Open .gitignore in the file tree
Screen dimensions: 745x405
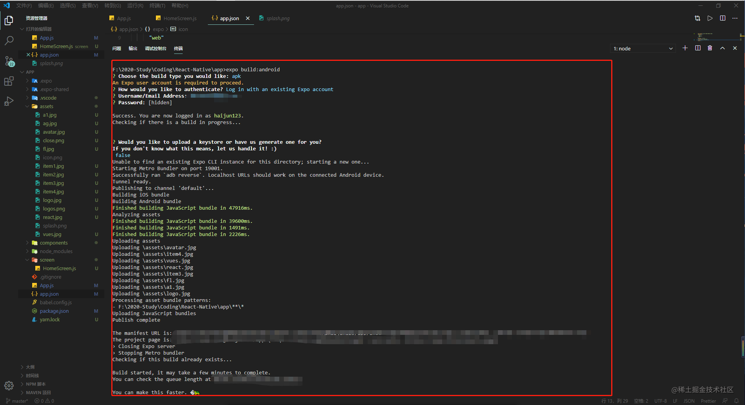click(x=50, y=277)
